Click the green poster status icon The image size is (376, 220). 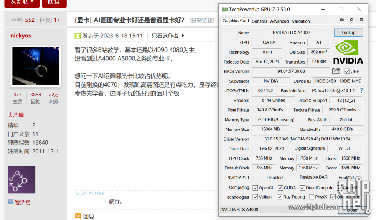pyautogui.click(x=78, y=36)
